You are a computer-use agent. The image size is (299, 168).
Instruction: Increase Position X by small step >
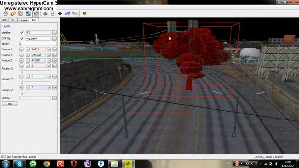[x=49, y=49]
